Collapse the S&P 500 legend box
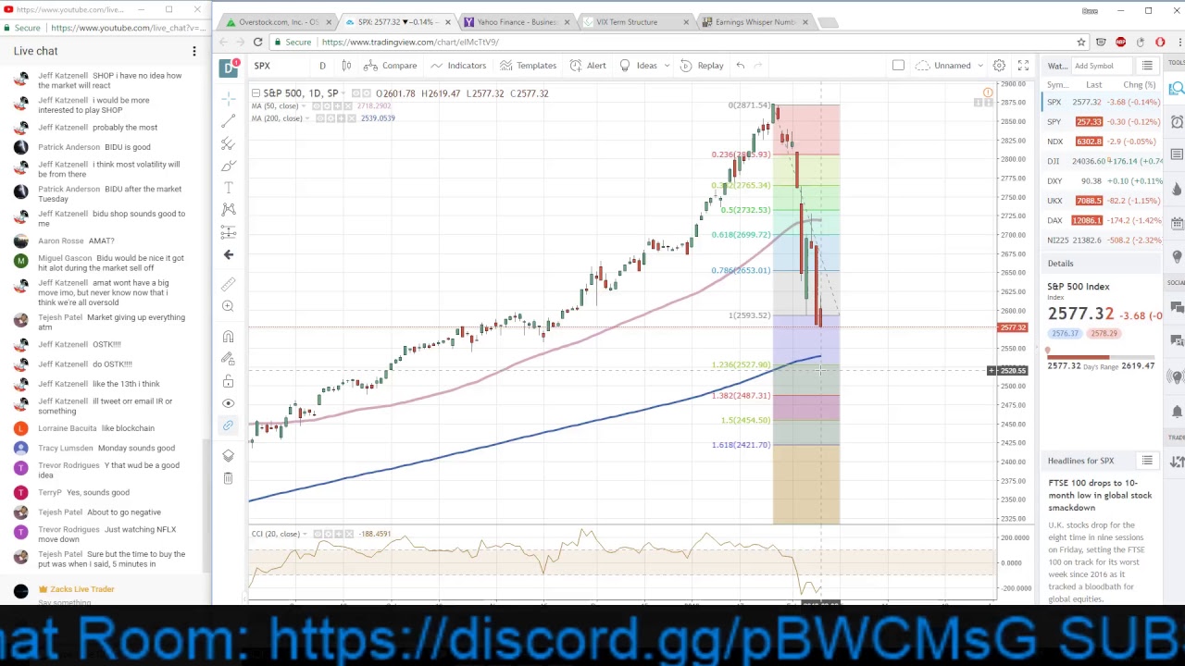The image size is (1185, 666). coord(256,93)
